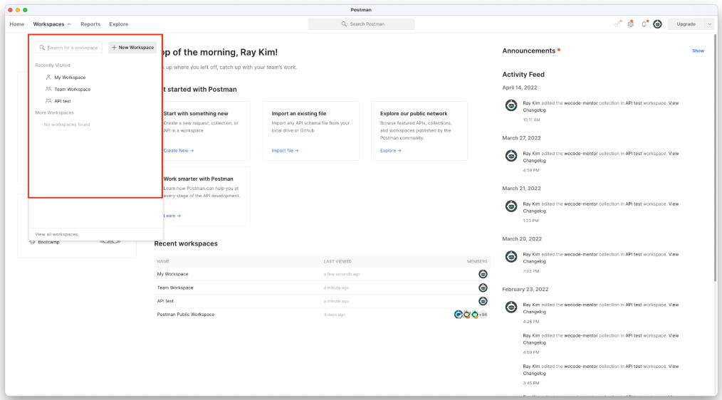Click the activity avatar under March 27, 2022
Image resolution: width=722 pixels, height=400 pixels.
pyautogui.click(x=511, y=156)
